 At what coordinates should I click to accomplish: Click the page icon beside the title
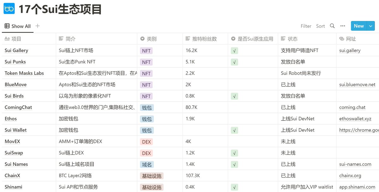coord(9,9)
